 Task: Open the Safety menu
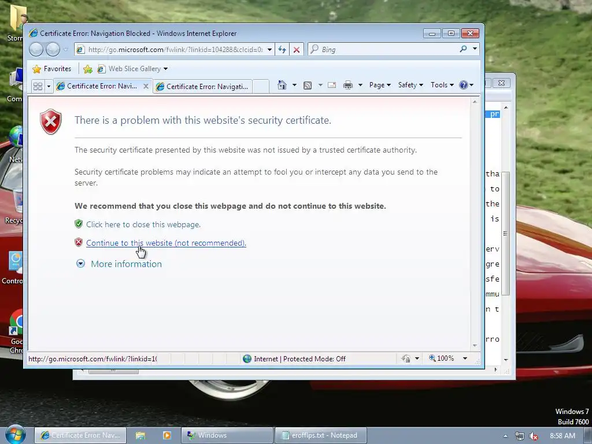(410, 85)
